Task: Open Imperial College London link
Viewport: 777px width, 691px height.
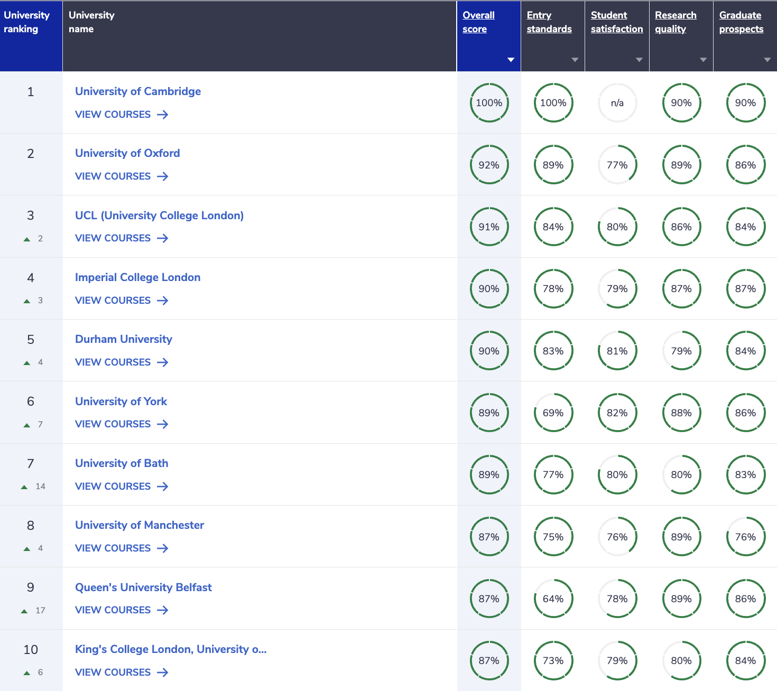Action: click(x=137, y=277)
